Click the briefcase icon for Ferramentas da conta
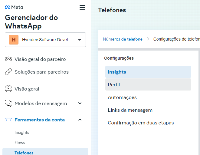The height and width of the screenshot is (155, 200). pyautogui.click(x=8, y=120)
